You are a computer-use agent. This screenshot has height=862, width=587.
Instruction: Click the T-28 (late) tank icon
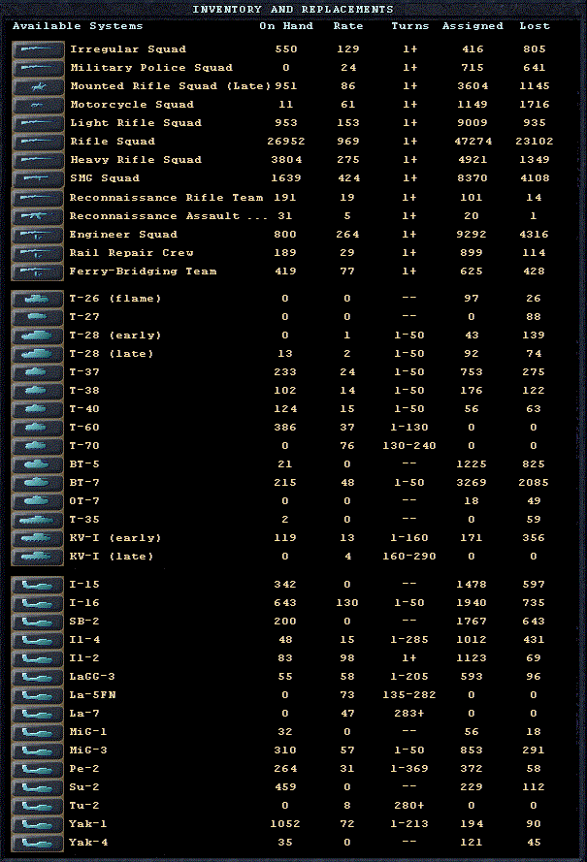coord(38,354)
